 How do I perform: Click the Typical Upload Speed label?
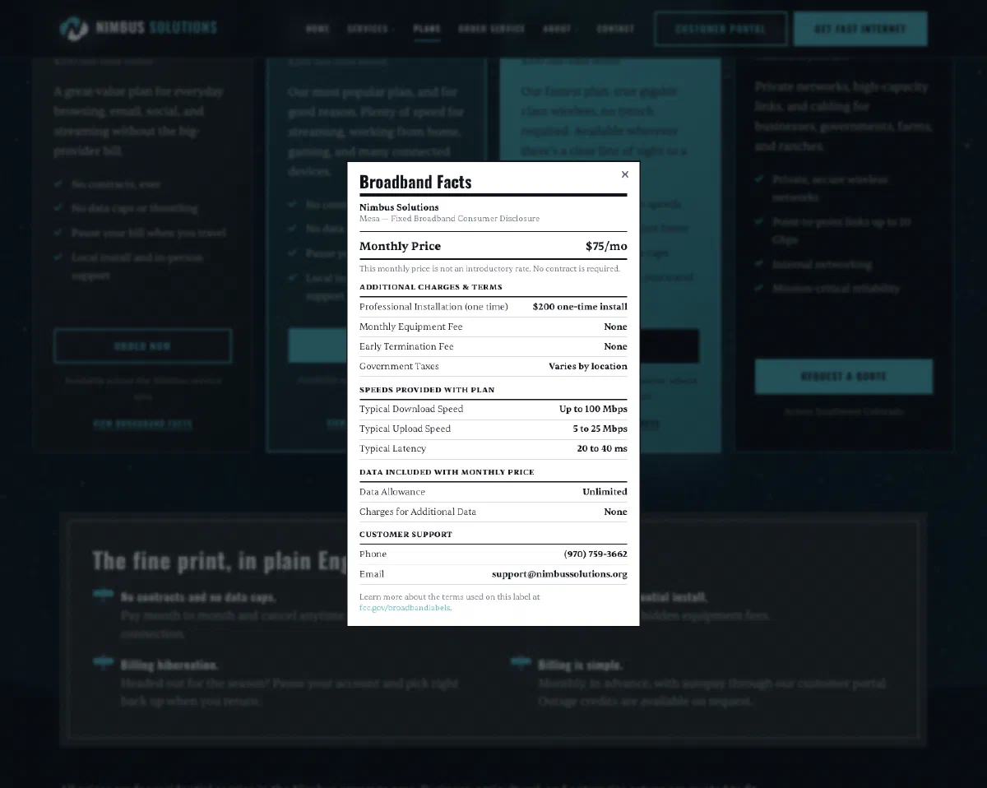[x=405, y=429]
